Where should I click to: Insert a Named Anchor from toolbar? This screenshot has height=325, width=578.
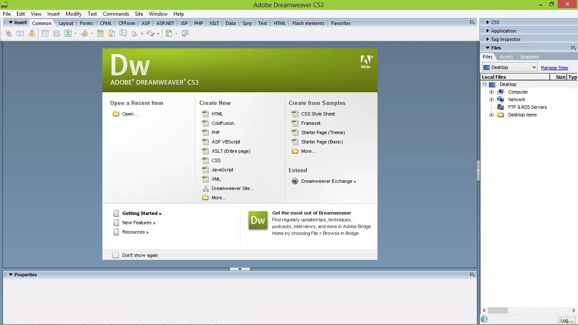click(32, 33)
